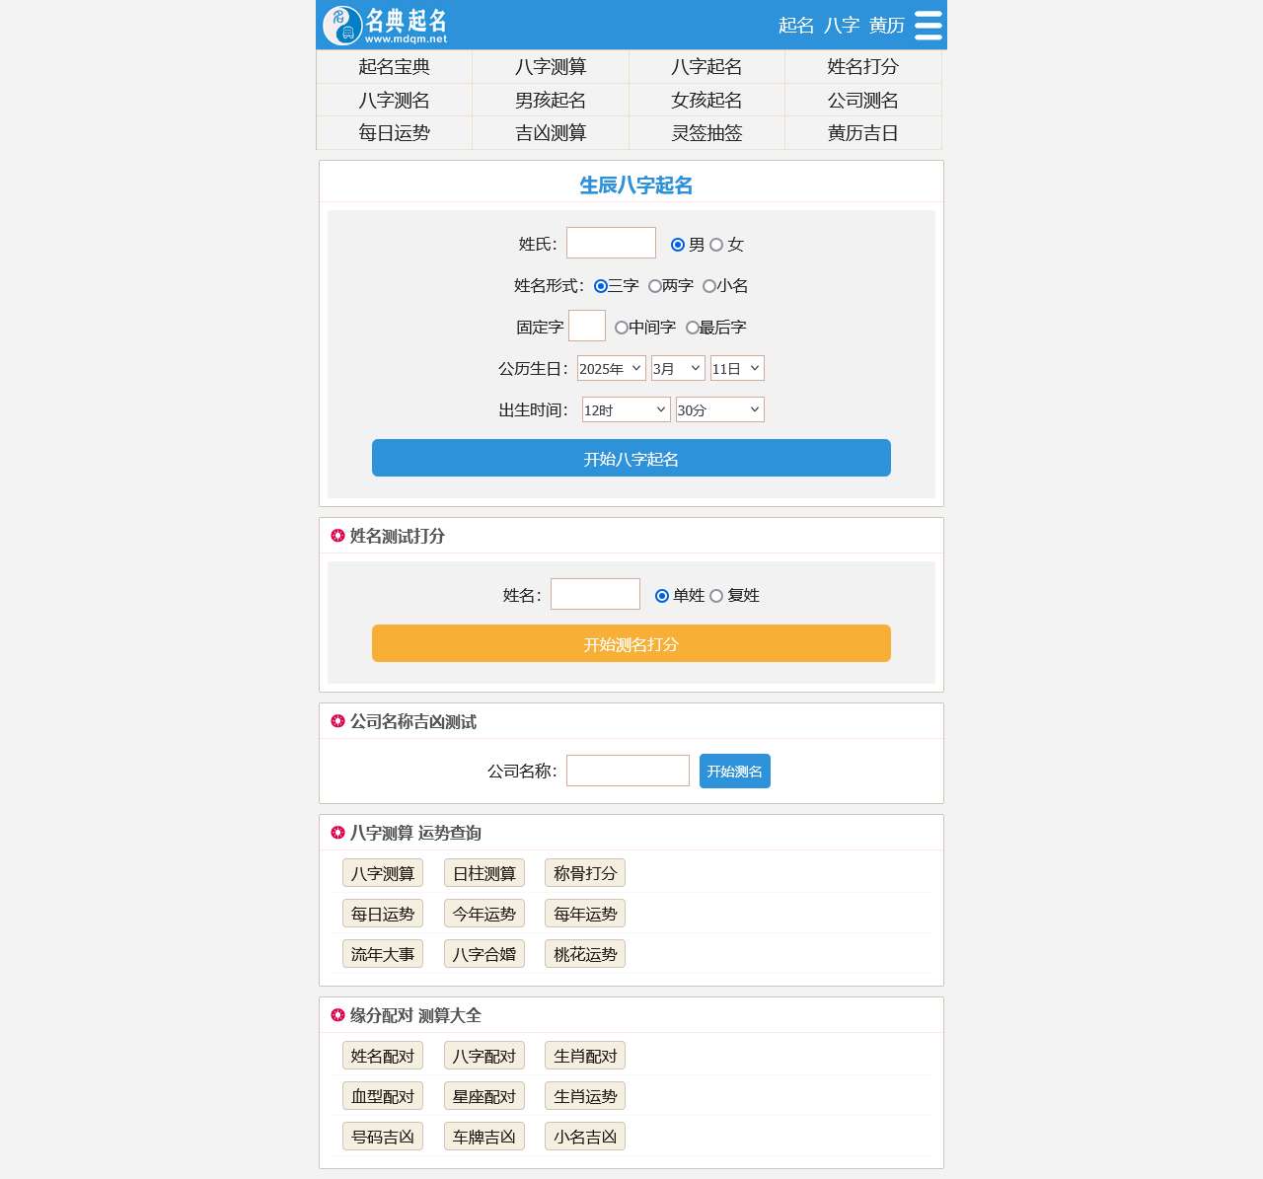Open the birth hour dropdown 12时
Screen dimensions: 1263x1179
coord(627,409)
